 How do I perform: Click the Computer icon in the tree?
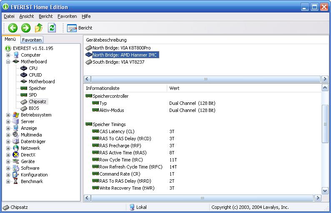point(16,55)
